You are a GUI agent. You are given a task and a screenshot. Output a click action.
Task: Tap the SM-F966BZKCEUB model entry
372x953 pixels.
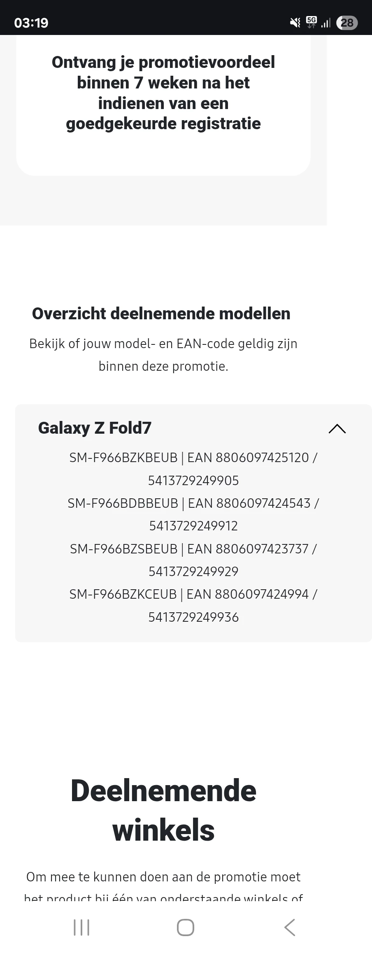coord(123,594)
